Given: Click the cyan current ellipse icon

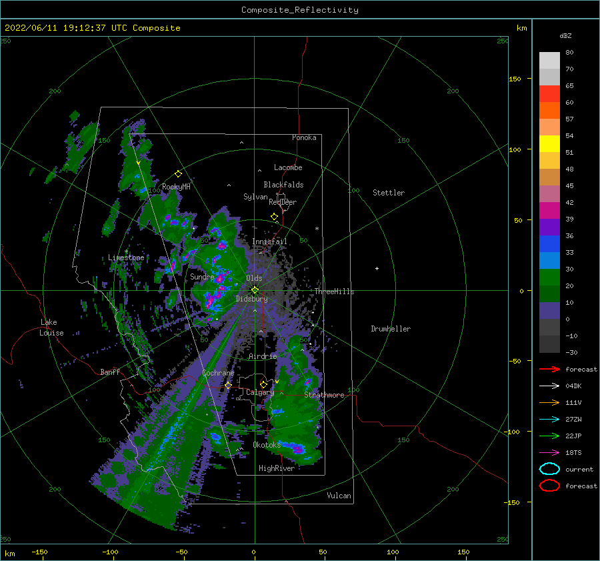Looking at the screenshot, I should [549, 469].
